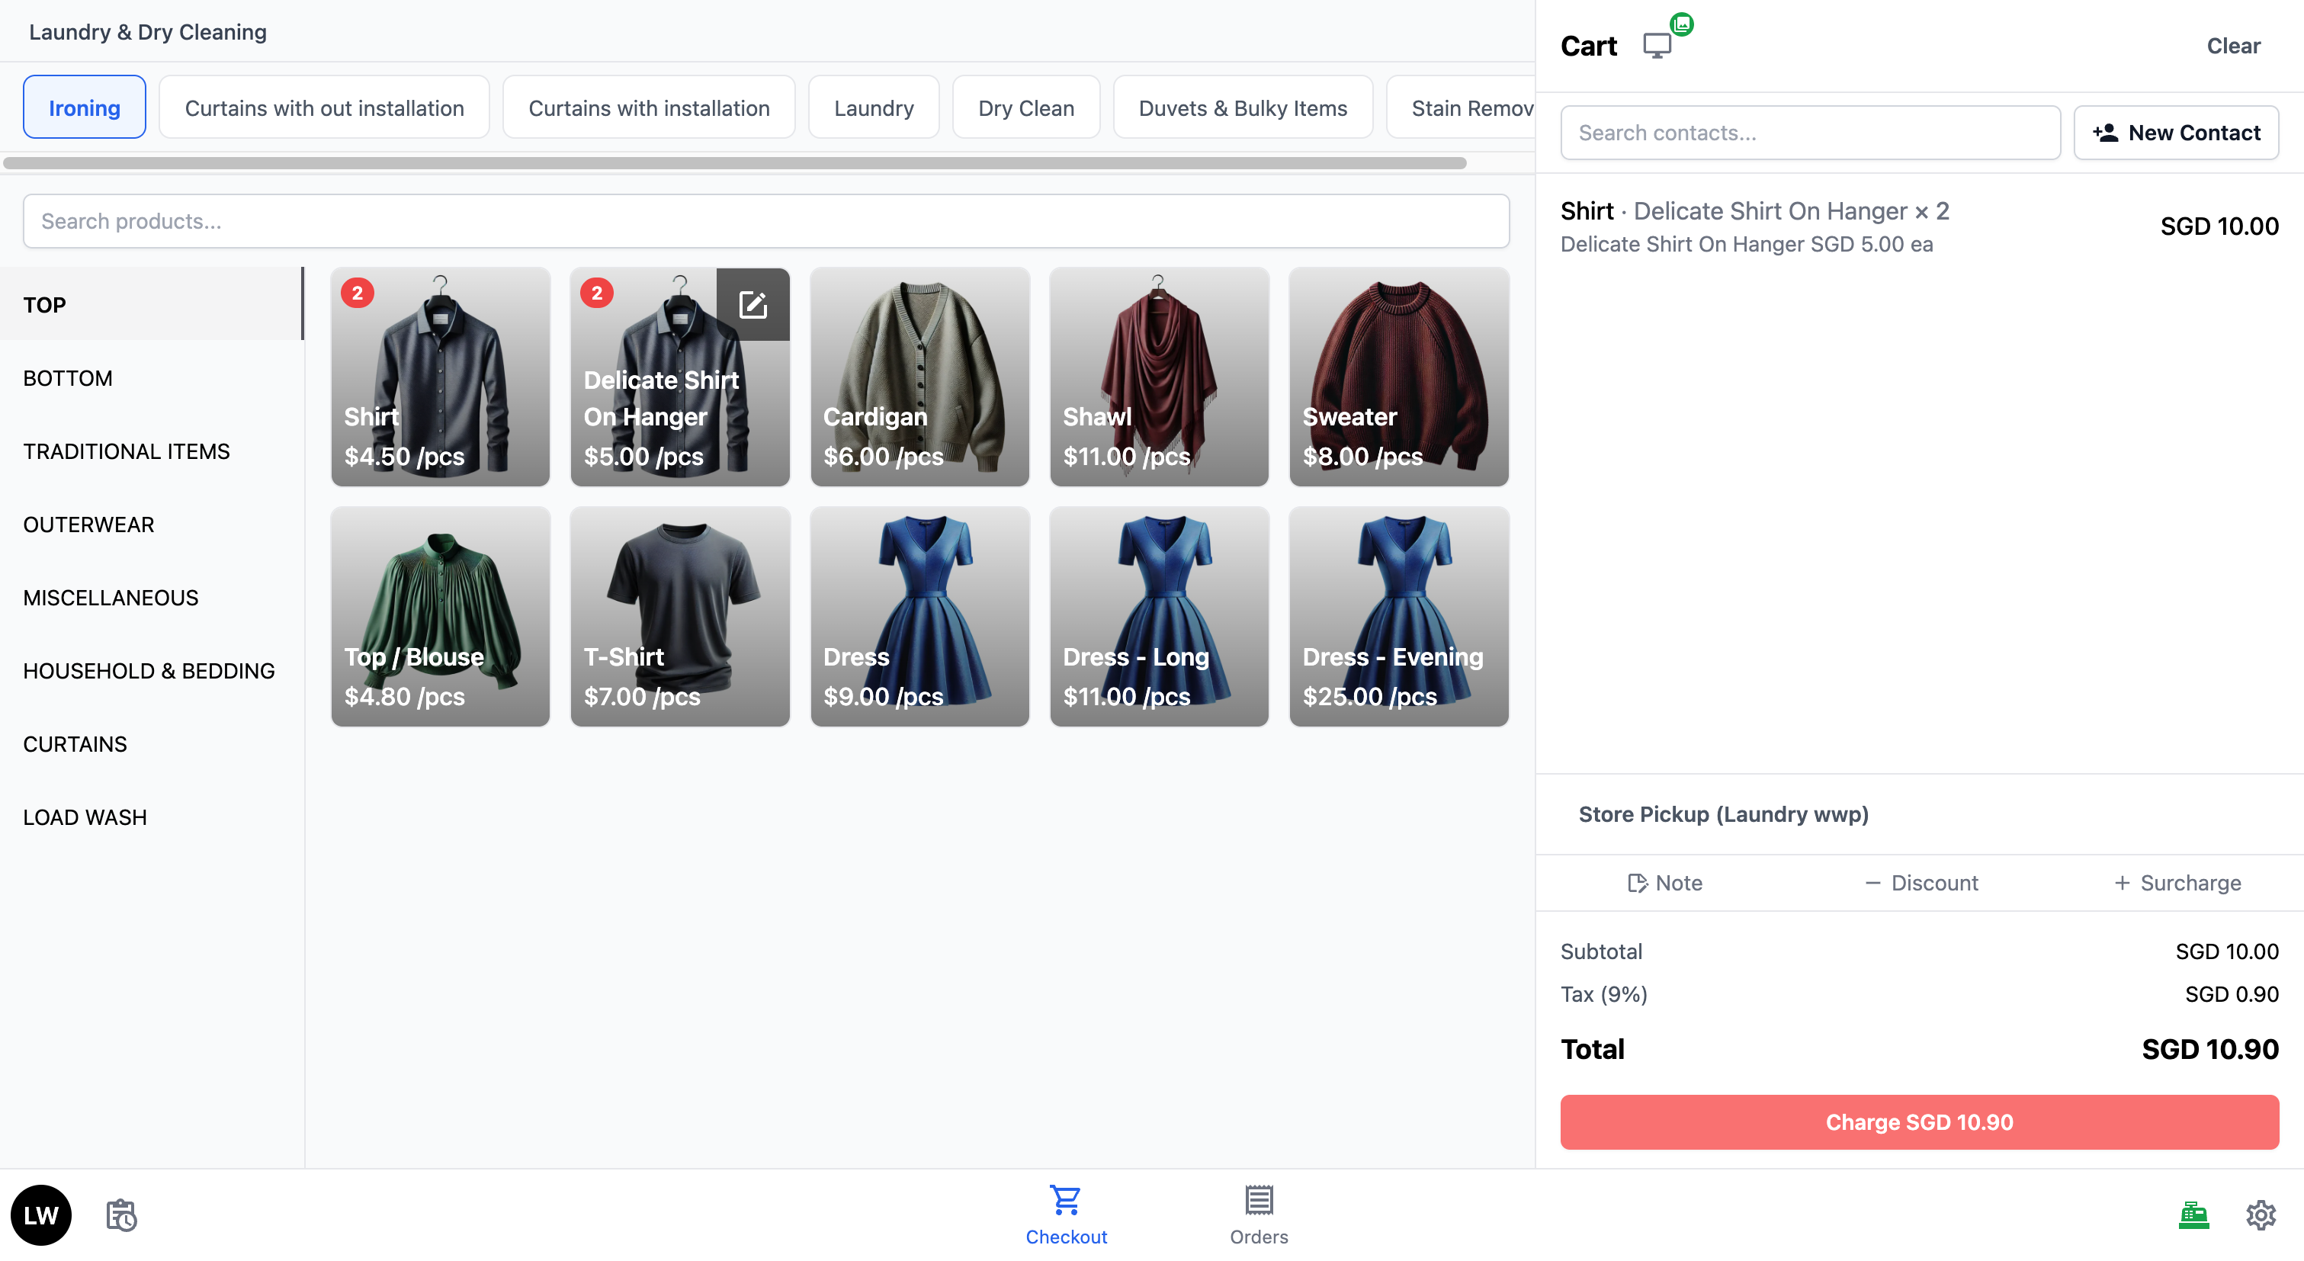Add a Discount to order

point(1921,883)
